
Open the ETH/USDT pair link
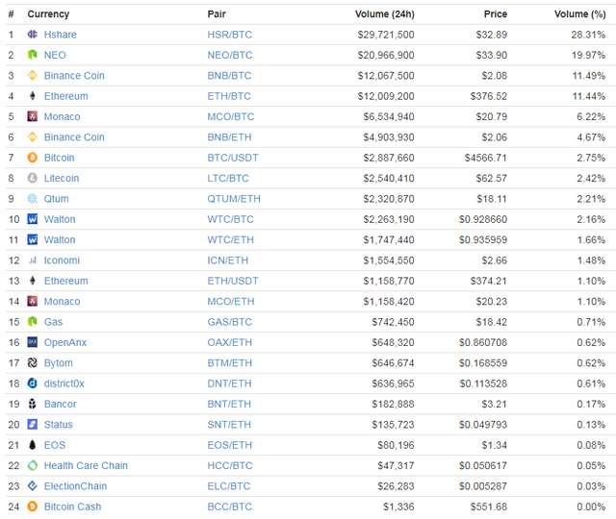click(233, 281)
